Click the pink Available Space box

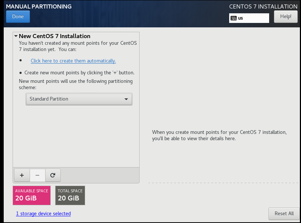pos(32,195)
